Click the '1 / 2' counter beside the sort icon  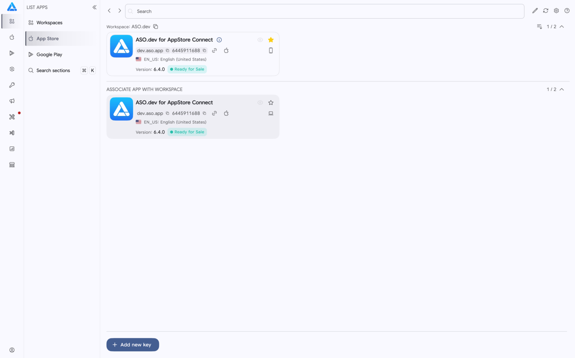(551, 27)
